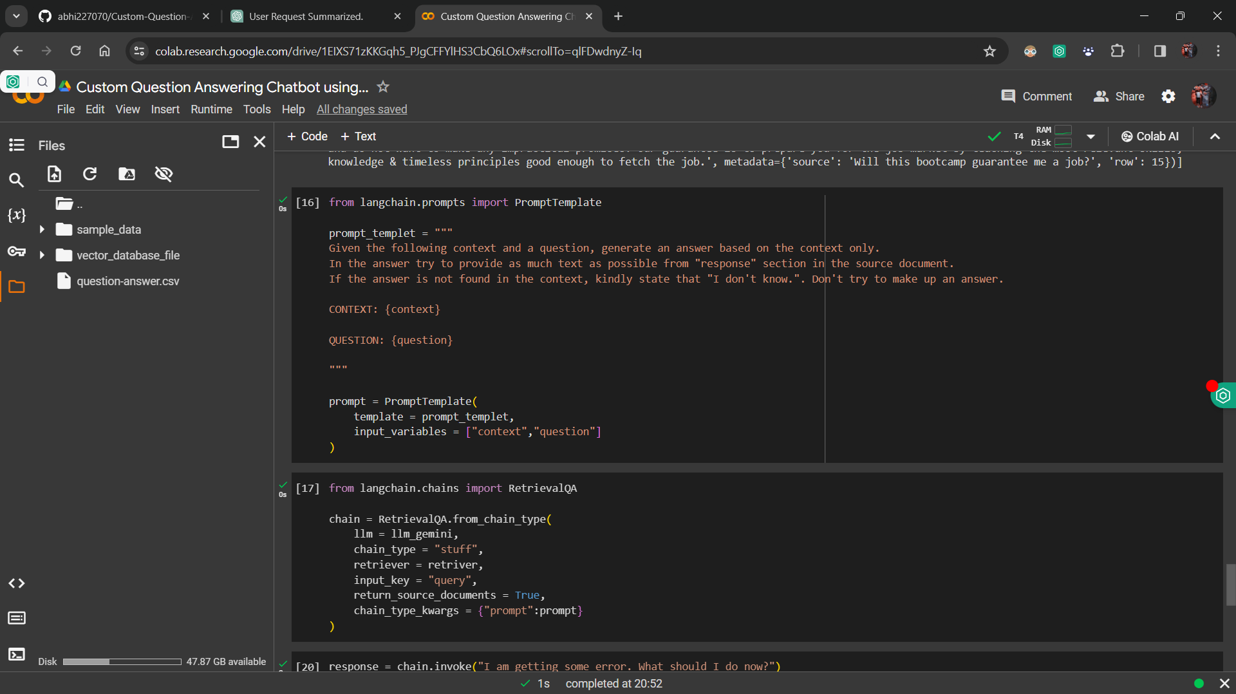Open Code snippets sidebar icon
The width and height of the screenshot is (1236, 694).
17,583
